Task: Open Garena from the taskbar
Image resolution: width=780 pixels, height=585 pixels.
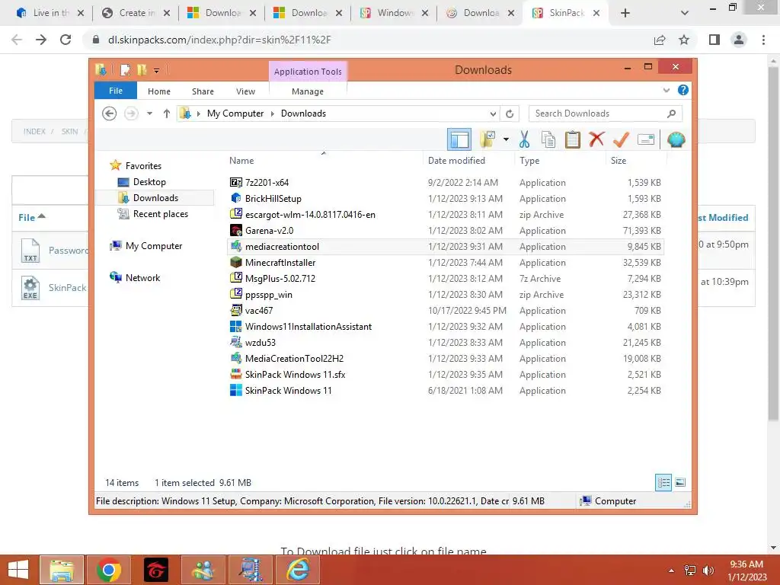Action: click(x=156, y=570)
